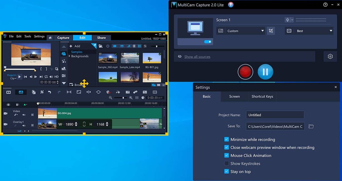
Task: Disable Mouse Click Animation checkbox
Action: pyautogui.click(x=226, y=155)
